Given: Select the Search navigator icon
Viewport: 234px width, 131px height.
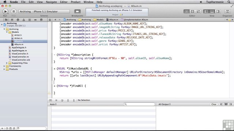Looking at the screenshot, I should coord(18,20).
